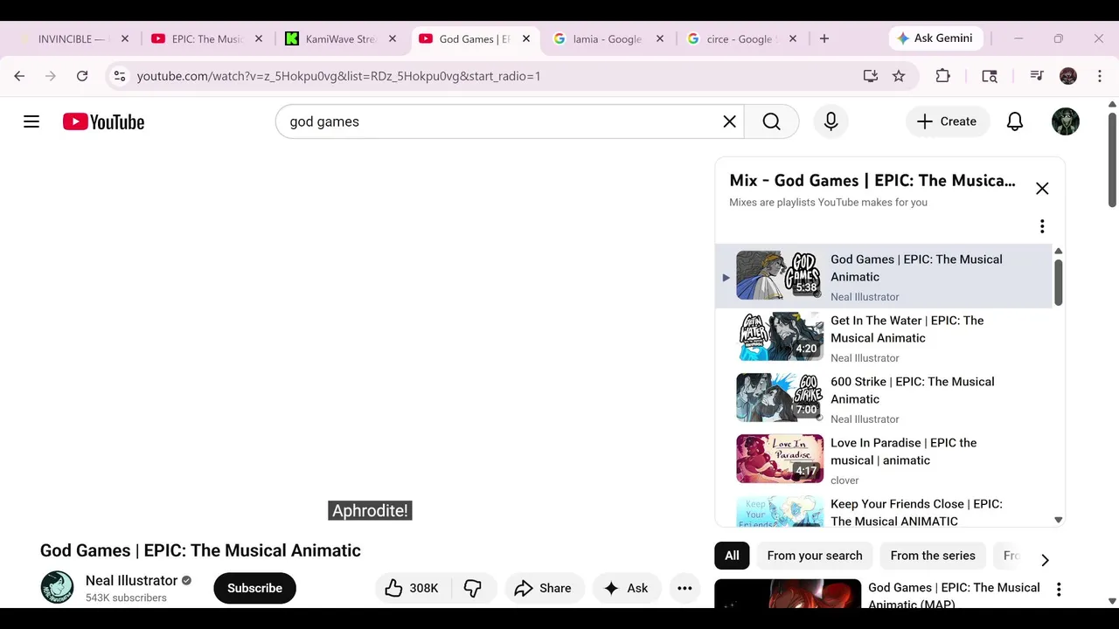This screenshot has width=1119, height=629.
Task: Open Neal Illustrator channel avatar
Action: [x=57, y=587]
